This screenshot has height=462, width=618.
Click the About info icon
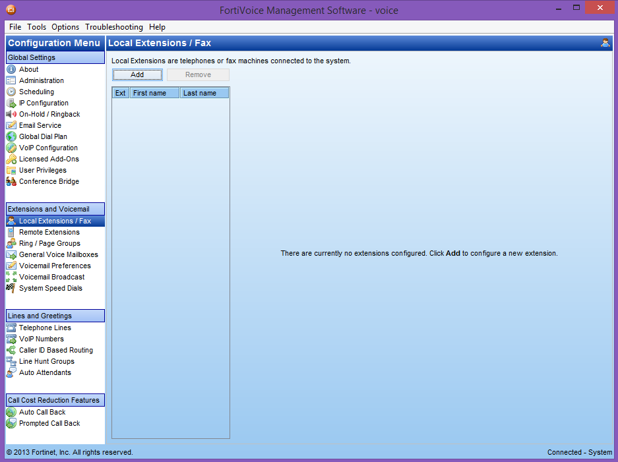click(11, 69)
